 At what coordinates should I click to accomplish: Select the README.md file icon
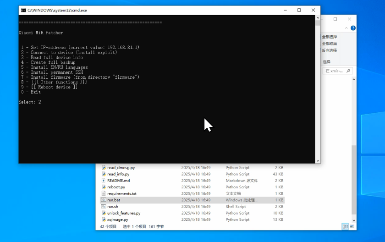[104, 181]
